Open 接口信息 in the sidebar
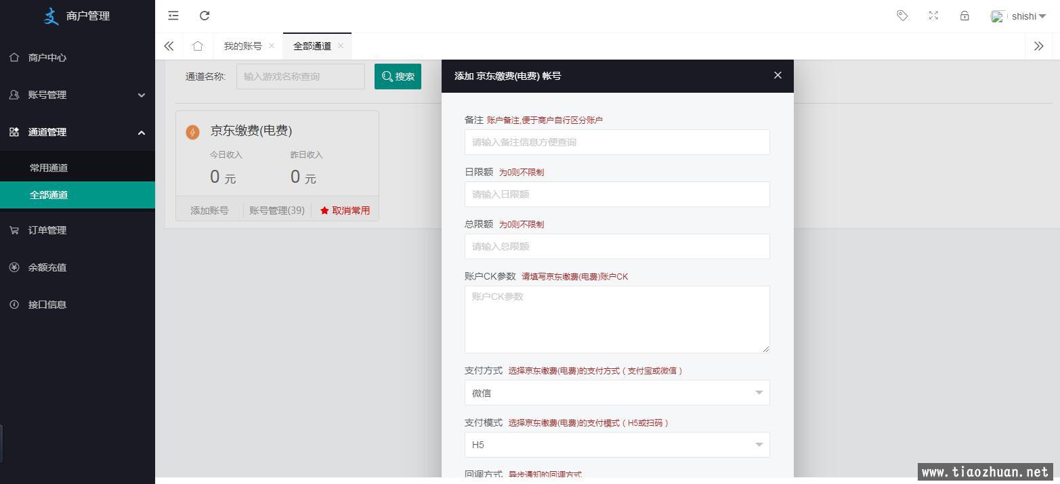 pos(77,305)
